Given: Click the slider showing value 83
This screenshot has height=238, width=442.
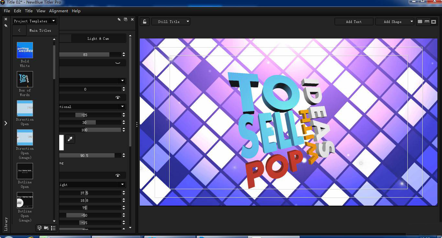Looking at the screenshot, I should [90, 55].
